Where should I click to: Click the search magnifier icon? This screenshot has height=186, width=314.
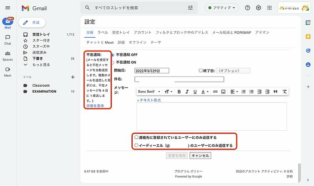88,8
